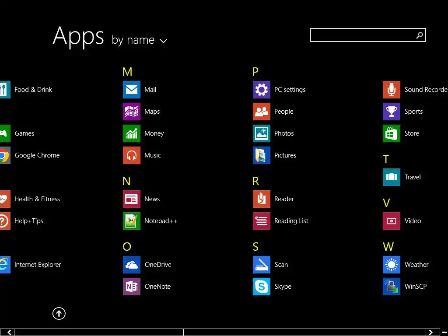Select the T group letter header

coord(386,159)
